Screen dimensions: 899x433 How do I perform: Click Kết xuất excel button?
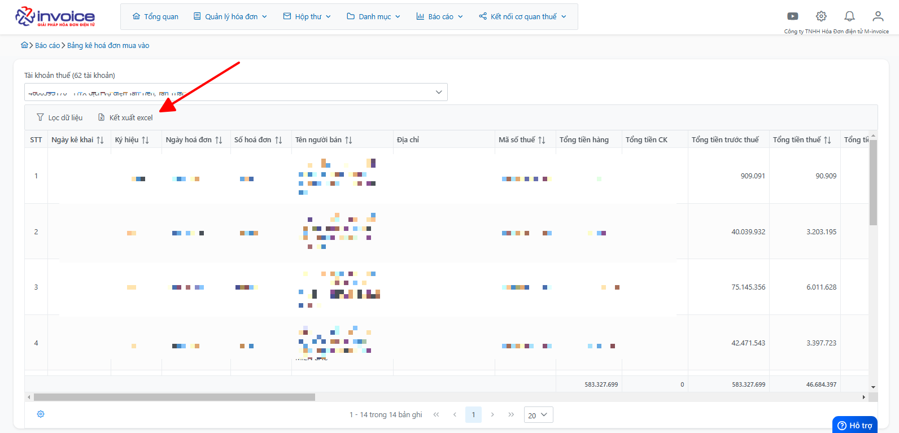pyautogui.click(x=125, y=117)
